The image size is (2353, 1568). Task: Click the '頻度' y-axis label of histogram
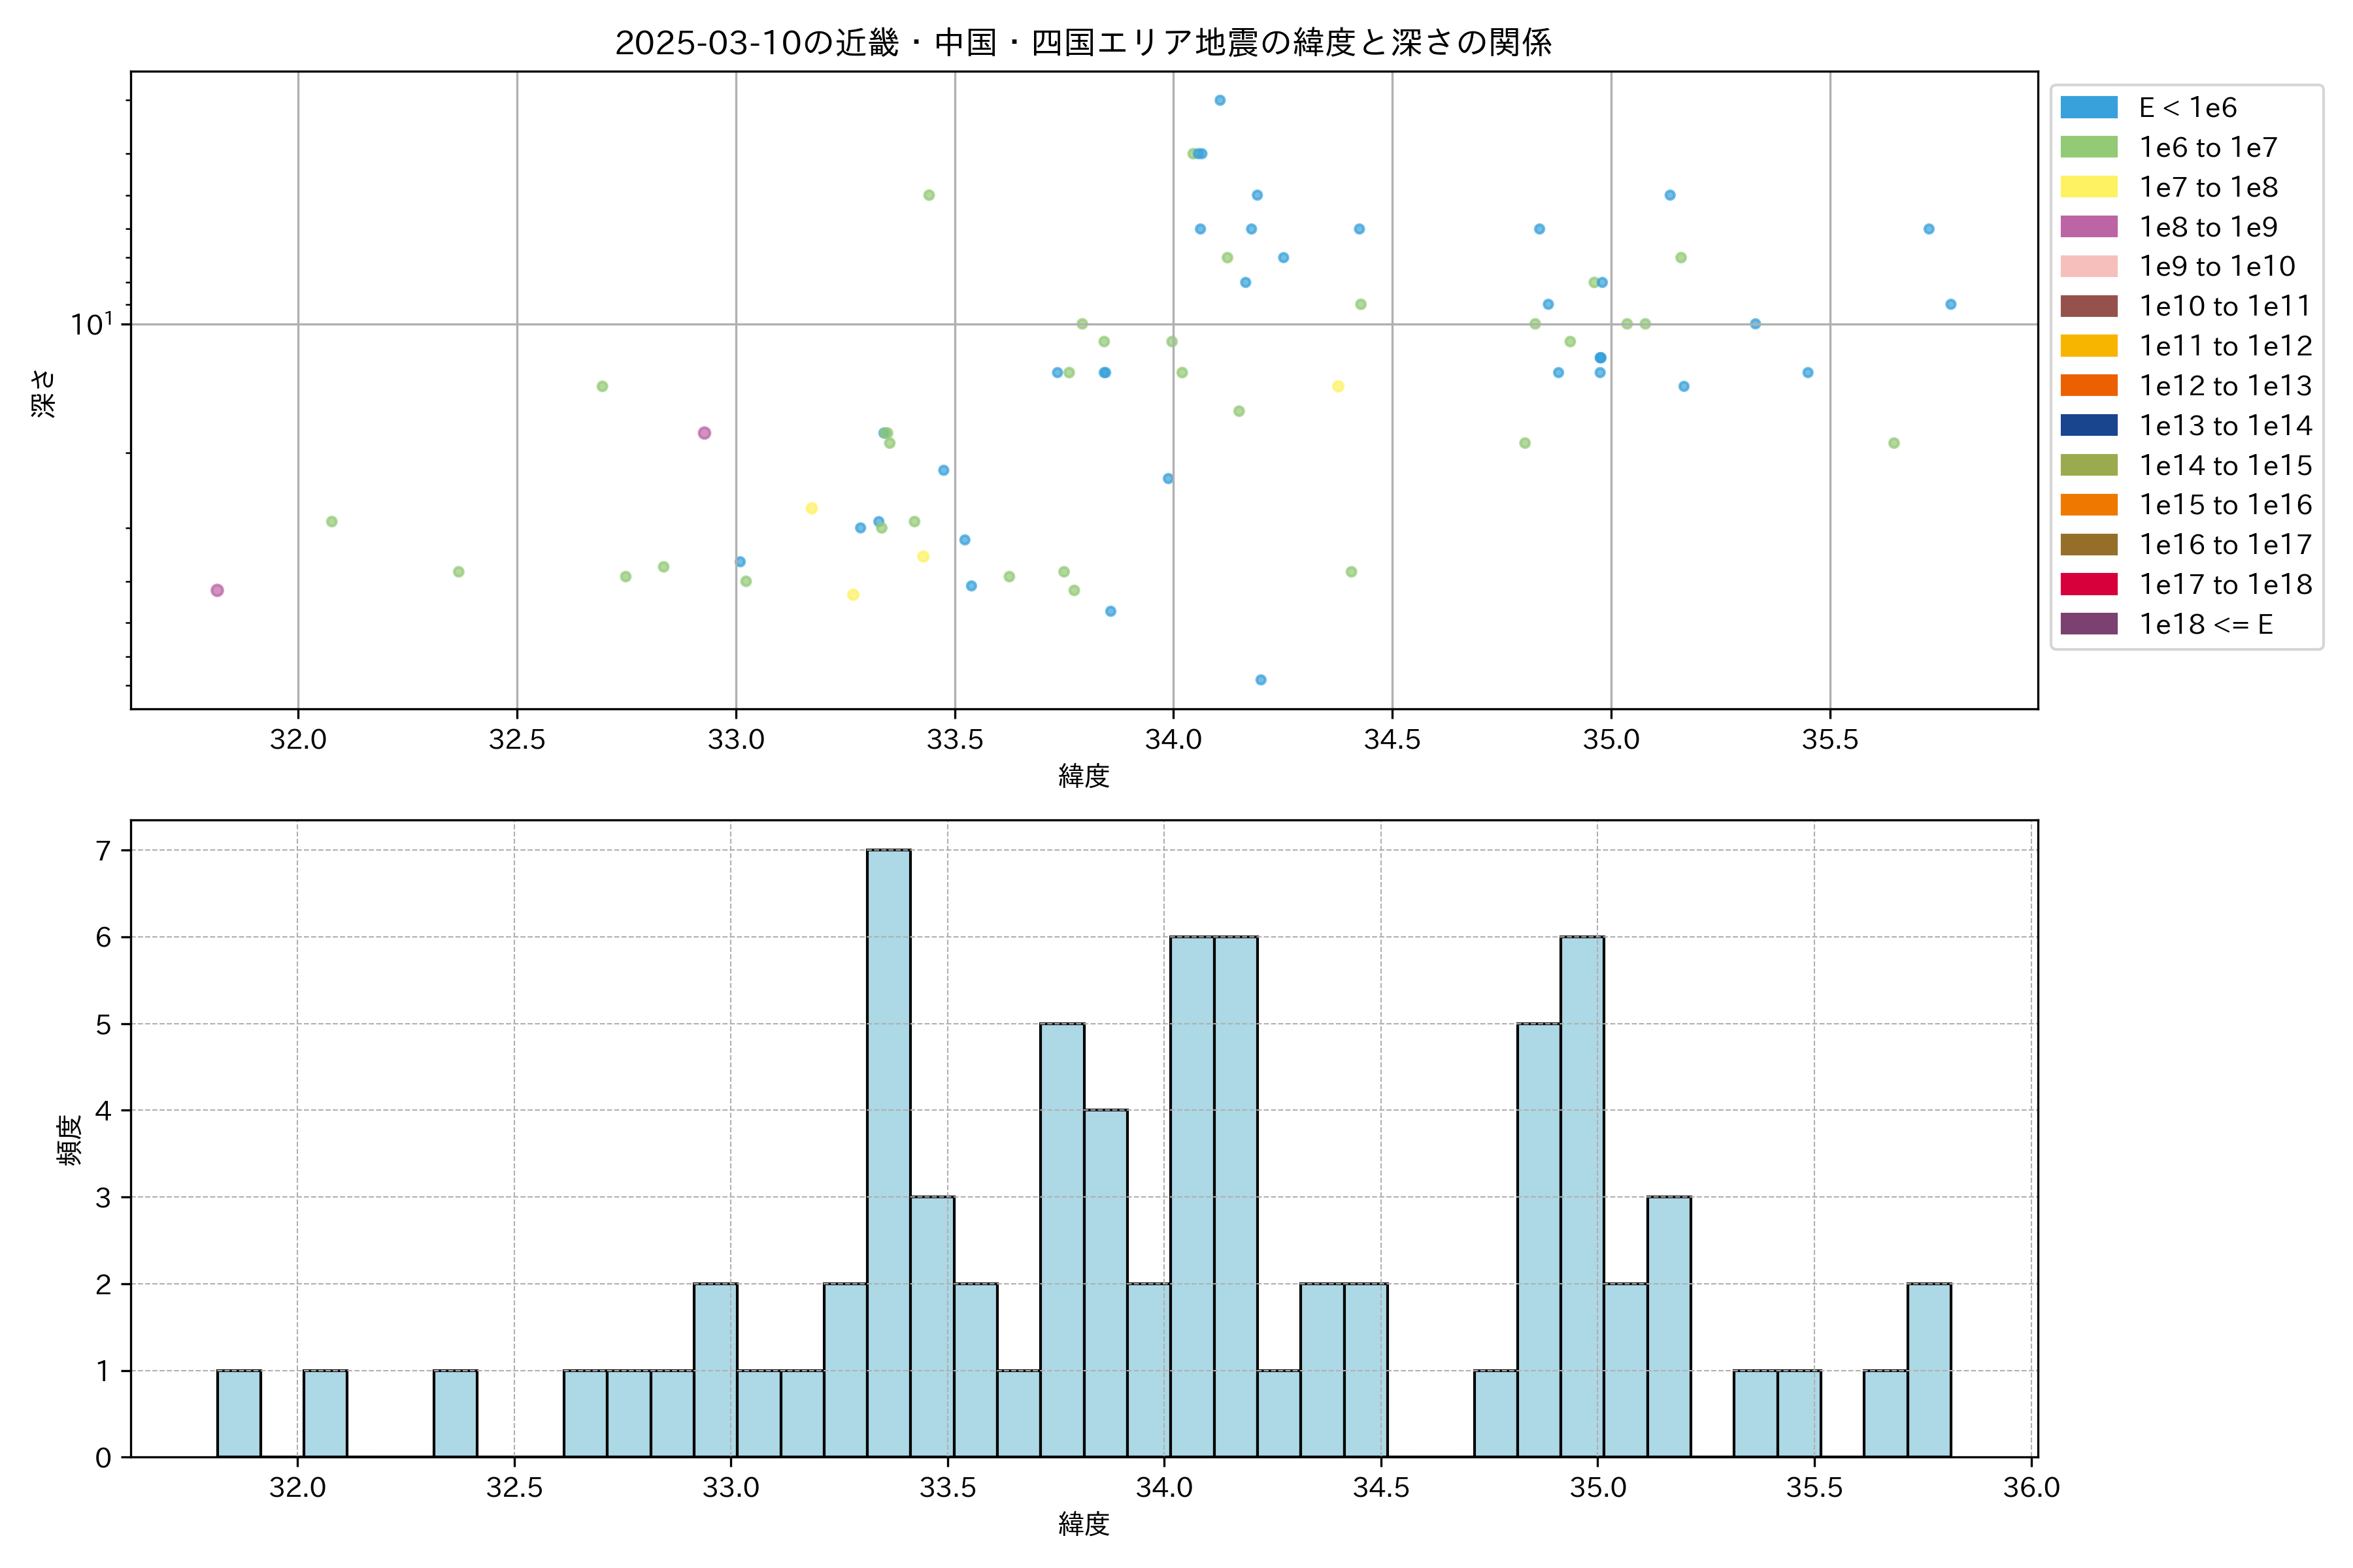pyautogui.click(x=68, y=1140)
